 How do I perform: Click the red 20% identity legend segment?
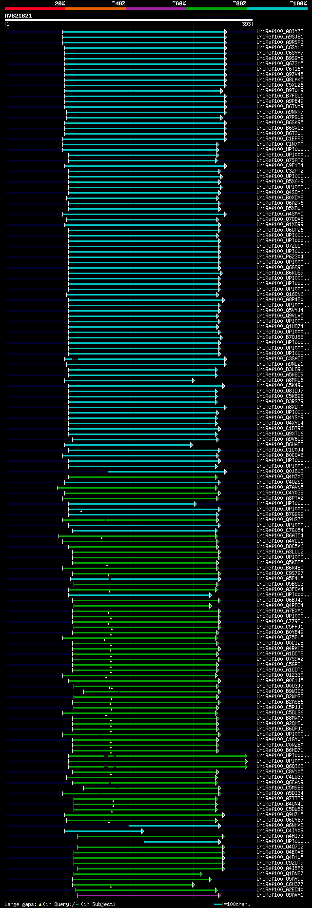click(x=35, y=8)
